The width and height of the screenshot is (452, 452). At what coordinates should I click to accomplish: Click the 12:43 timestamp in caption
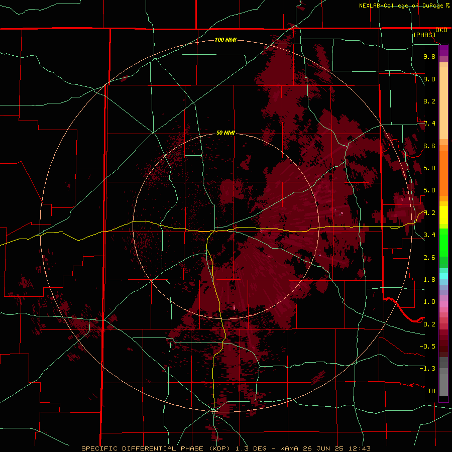tap(359, 448)
